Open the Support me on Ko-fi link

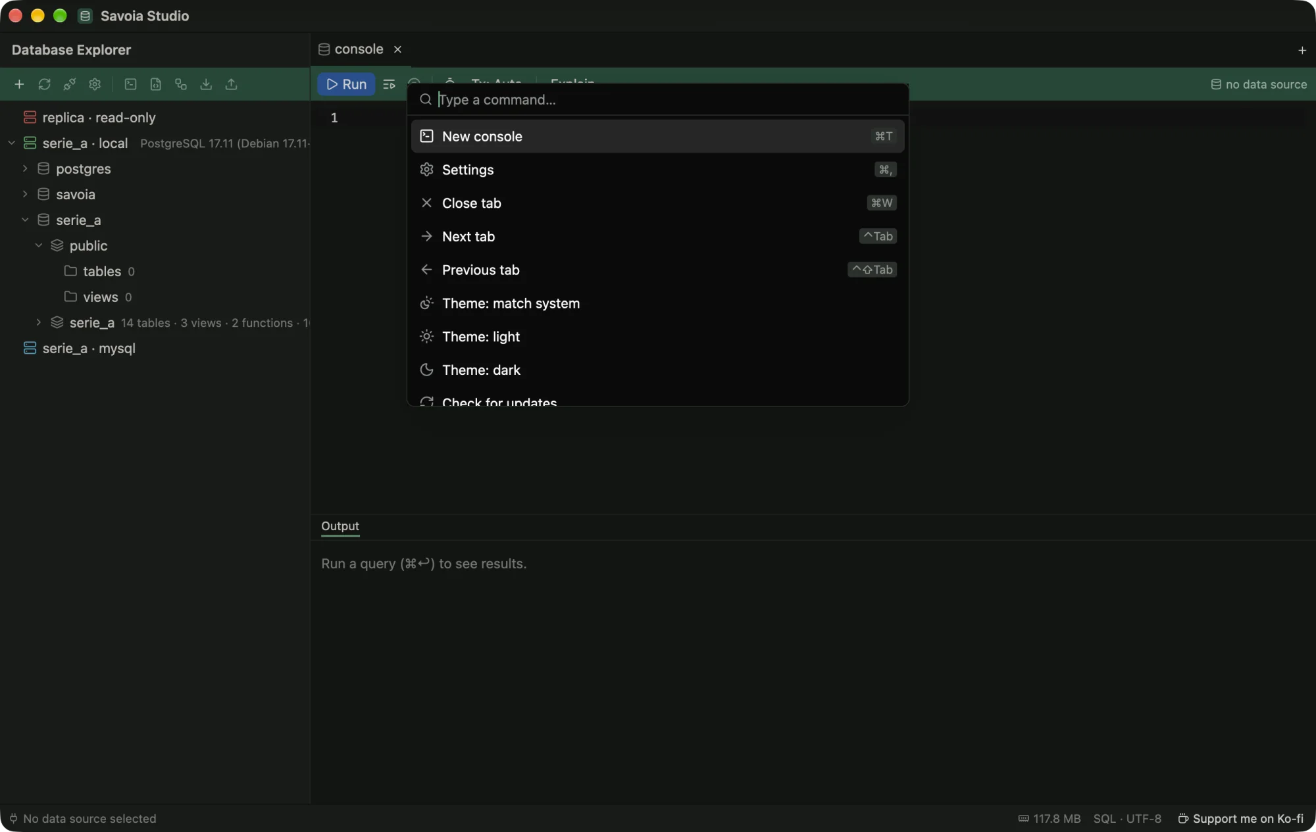[x=1240, y=819]
